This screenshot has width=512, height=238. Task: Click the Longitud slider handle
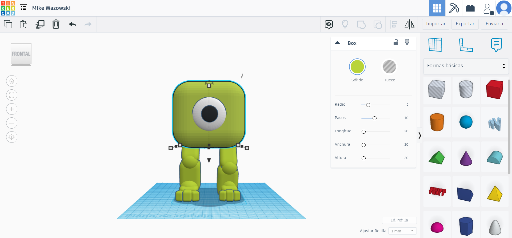click(x=363, y=132)
